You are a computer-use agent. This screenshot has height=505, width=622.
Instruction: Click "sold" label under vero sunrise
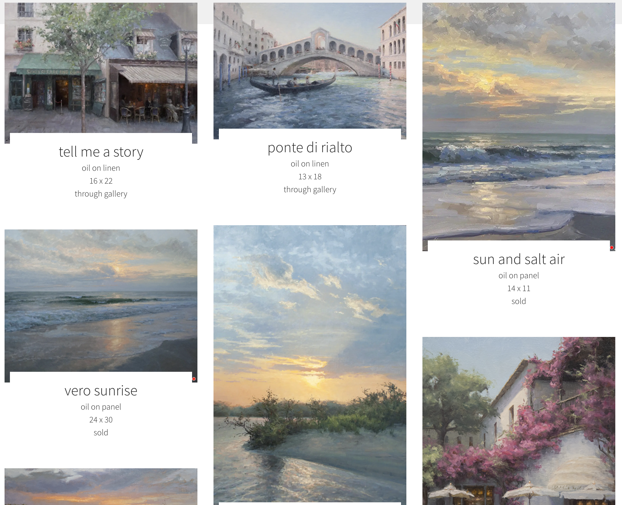click(x=101, y=433)
